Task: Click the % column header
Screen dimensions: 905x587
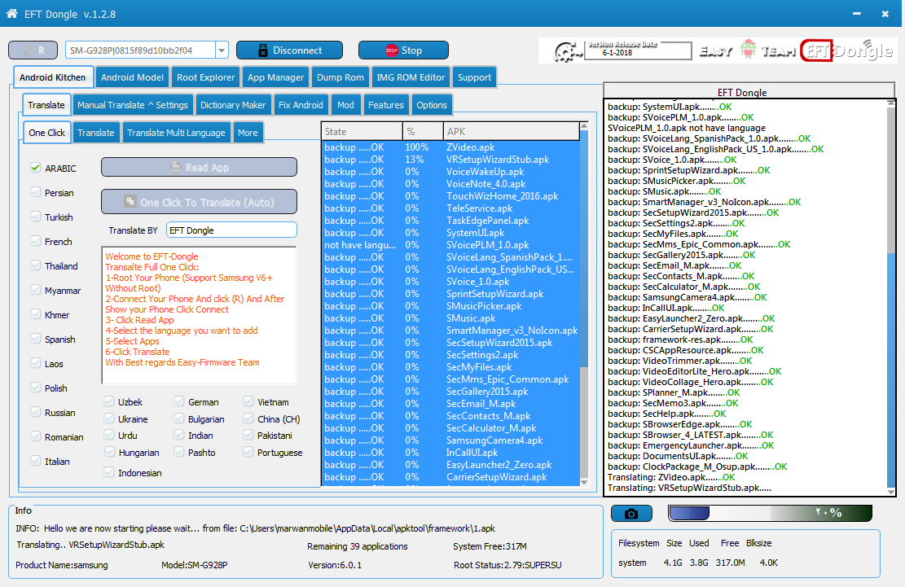Action: [423, 131]
